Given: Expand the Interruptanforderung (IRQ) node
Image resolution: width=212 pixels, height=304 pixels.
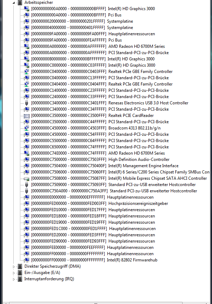Looking at the screenshot, I should pyautogui.click(x=14, y=279).
